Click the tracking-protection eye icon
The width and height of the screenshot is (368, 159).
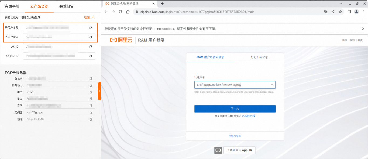[x=326, y=12]
